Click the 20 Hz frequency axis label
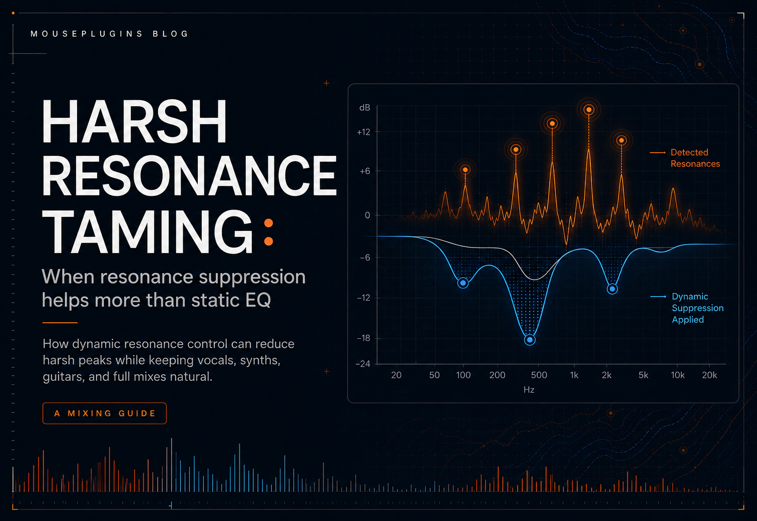757x521 pixels. tap(396, 375)
